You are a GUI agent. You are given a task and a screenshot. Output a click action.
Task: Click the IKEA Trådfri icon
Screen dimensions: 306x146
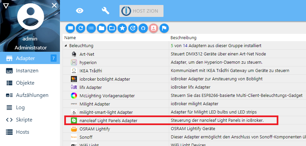(74, 71)
